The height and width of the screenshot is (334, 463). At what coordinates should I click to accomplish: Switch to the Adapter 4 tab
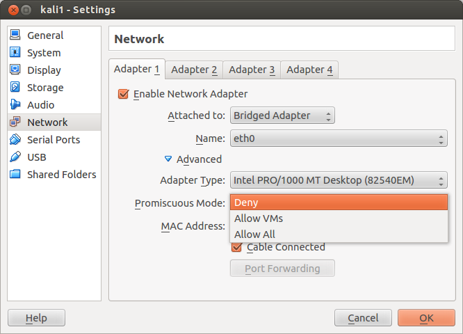309,70
